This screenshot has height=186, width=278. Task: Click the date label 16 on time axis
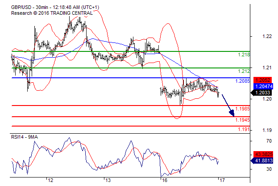[x=165, y=180]
